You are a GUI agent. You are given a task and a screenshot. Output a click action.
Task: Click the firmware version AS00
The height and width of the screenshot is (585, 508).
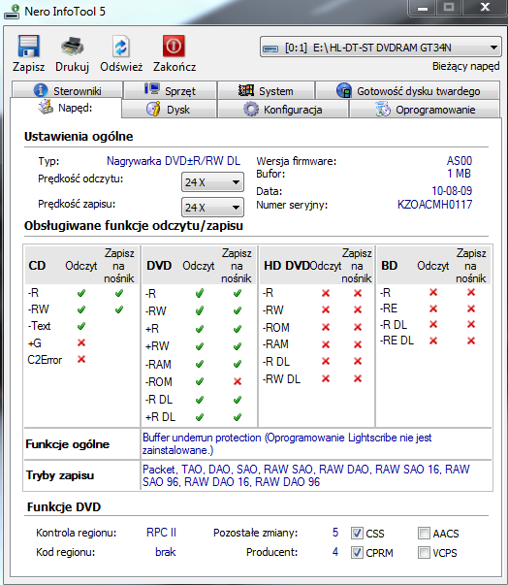pyautogui.click(x=460, y=161)
